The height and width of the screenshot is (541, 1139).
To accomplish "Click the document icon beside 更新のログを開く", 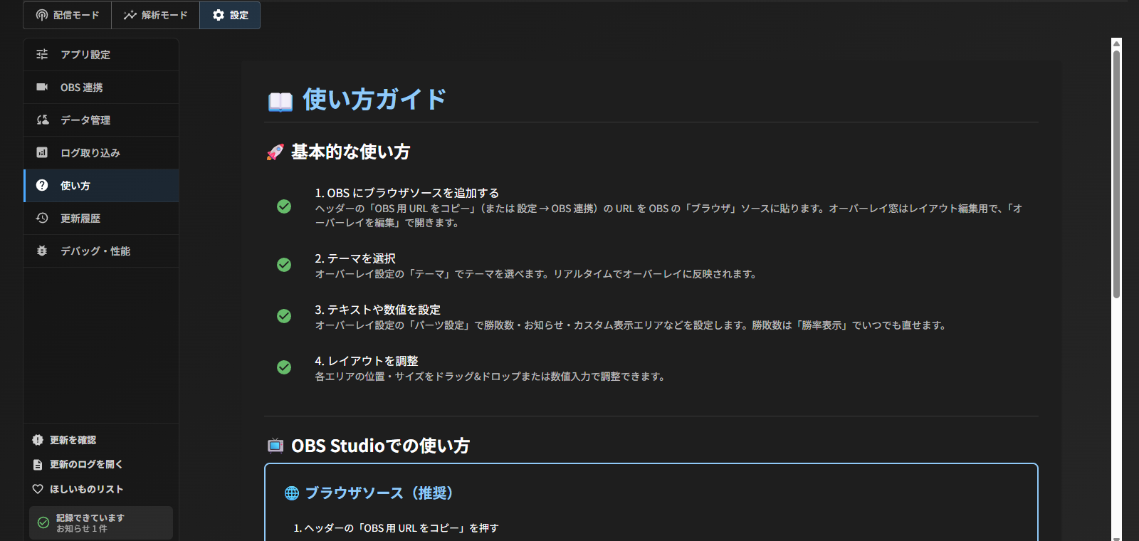I will (38, 464).
